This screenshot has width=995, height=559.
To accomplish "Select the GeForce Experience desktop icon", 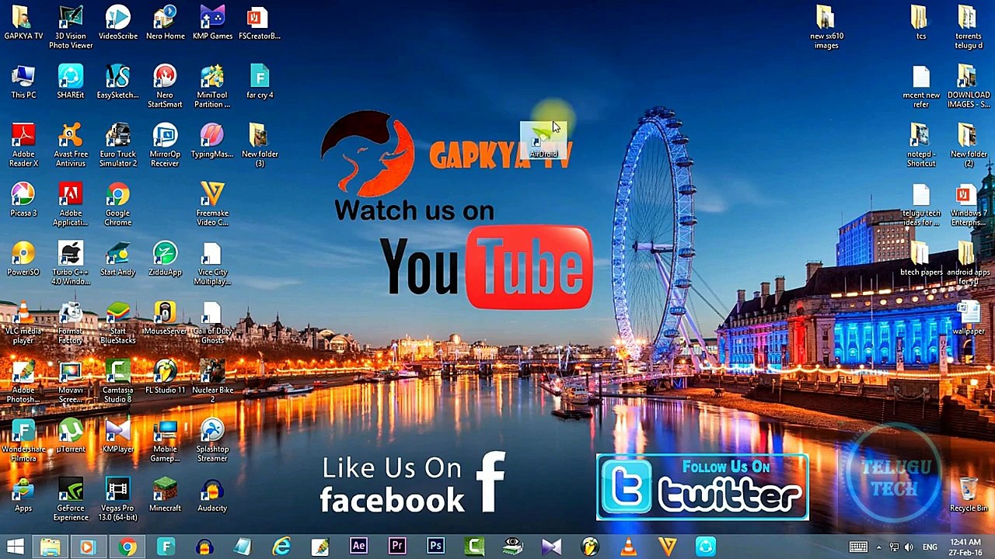I will click(71, 499).
